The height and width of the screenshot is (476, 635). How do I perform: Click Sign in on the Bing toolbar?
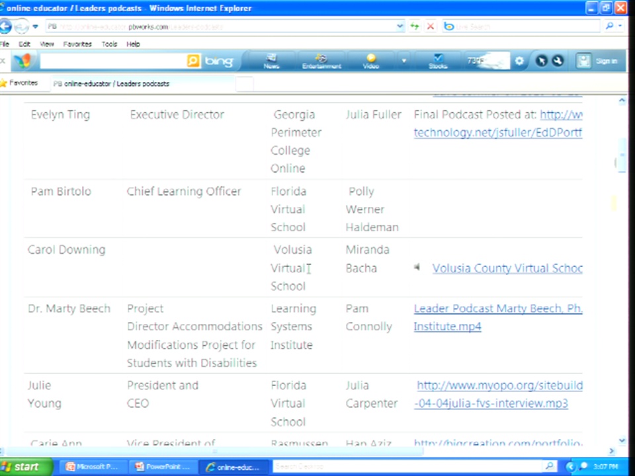607,61
